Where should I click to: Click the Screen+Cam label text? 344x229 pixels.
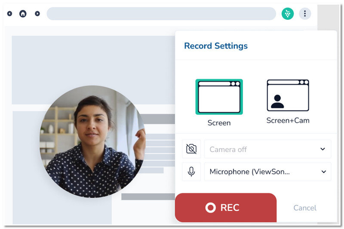[x=288, y=120]
